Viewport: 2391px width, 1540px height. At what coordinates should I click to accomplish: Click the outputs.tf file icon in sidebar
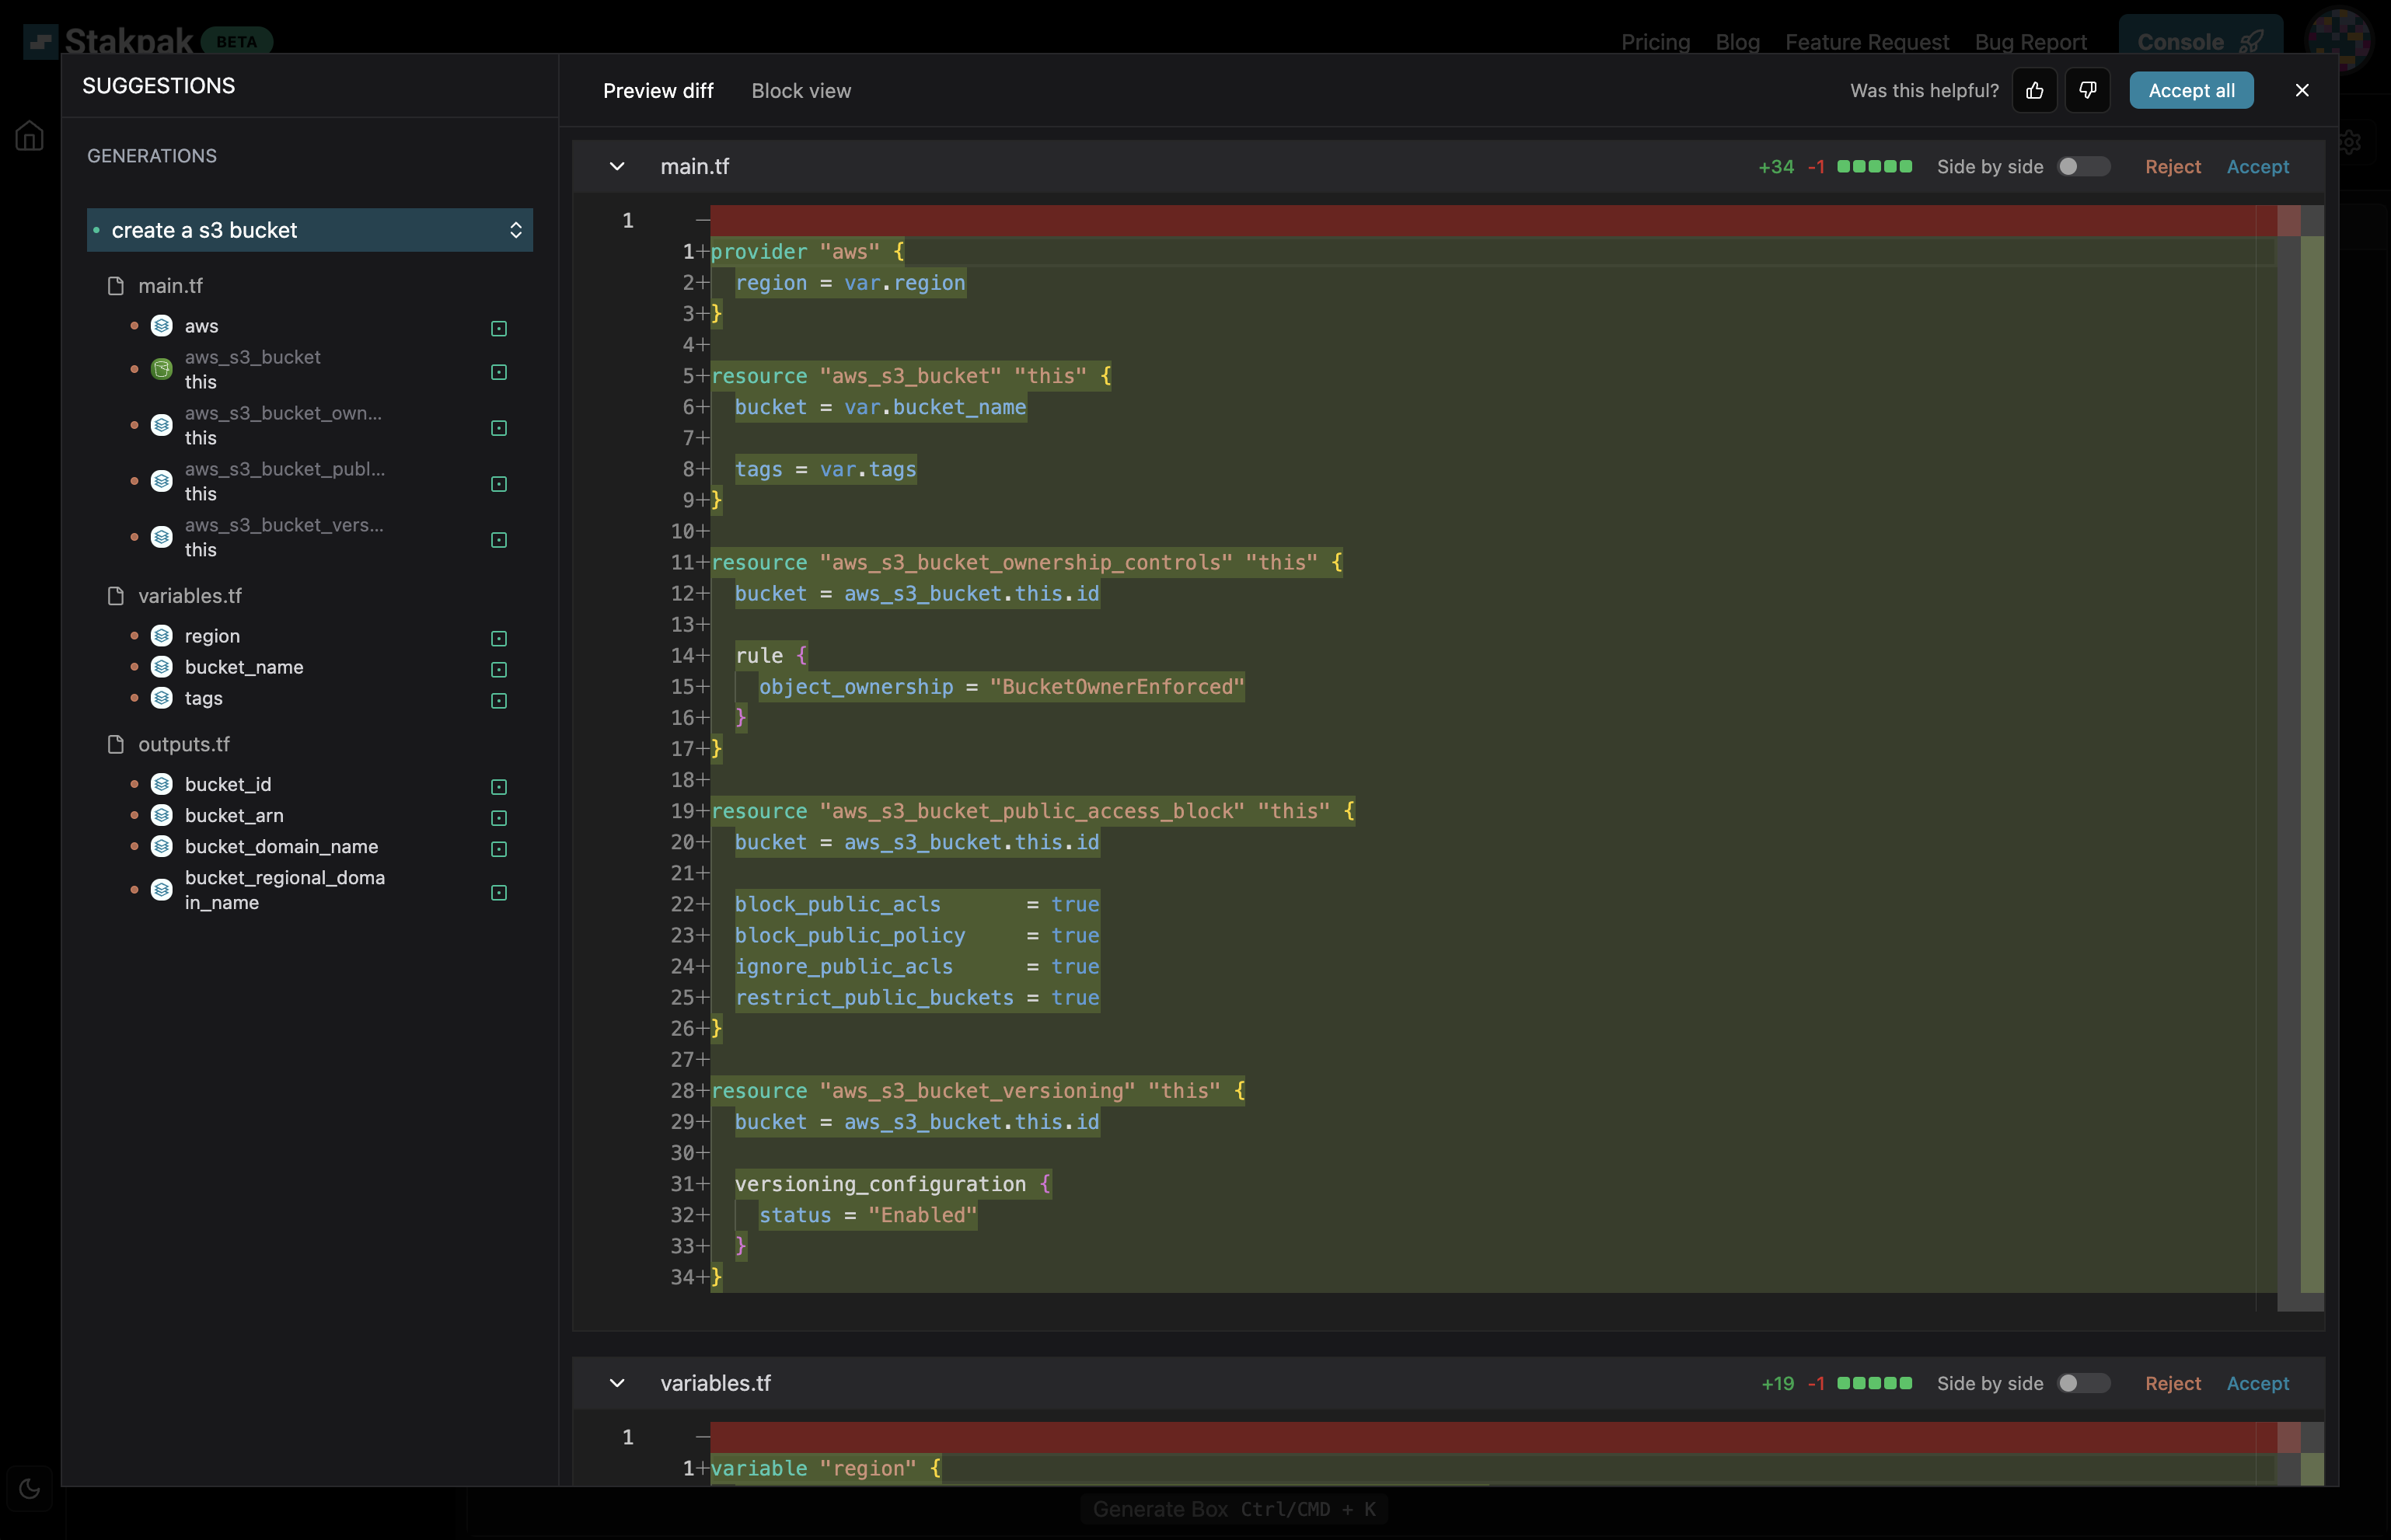116,744
